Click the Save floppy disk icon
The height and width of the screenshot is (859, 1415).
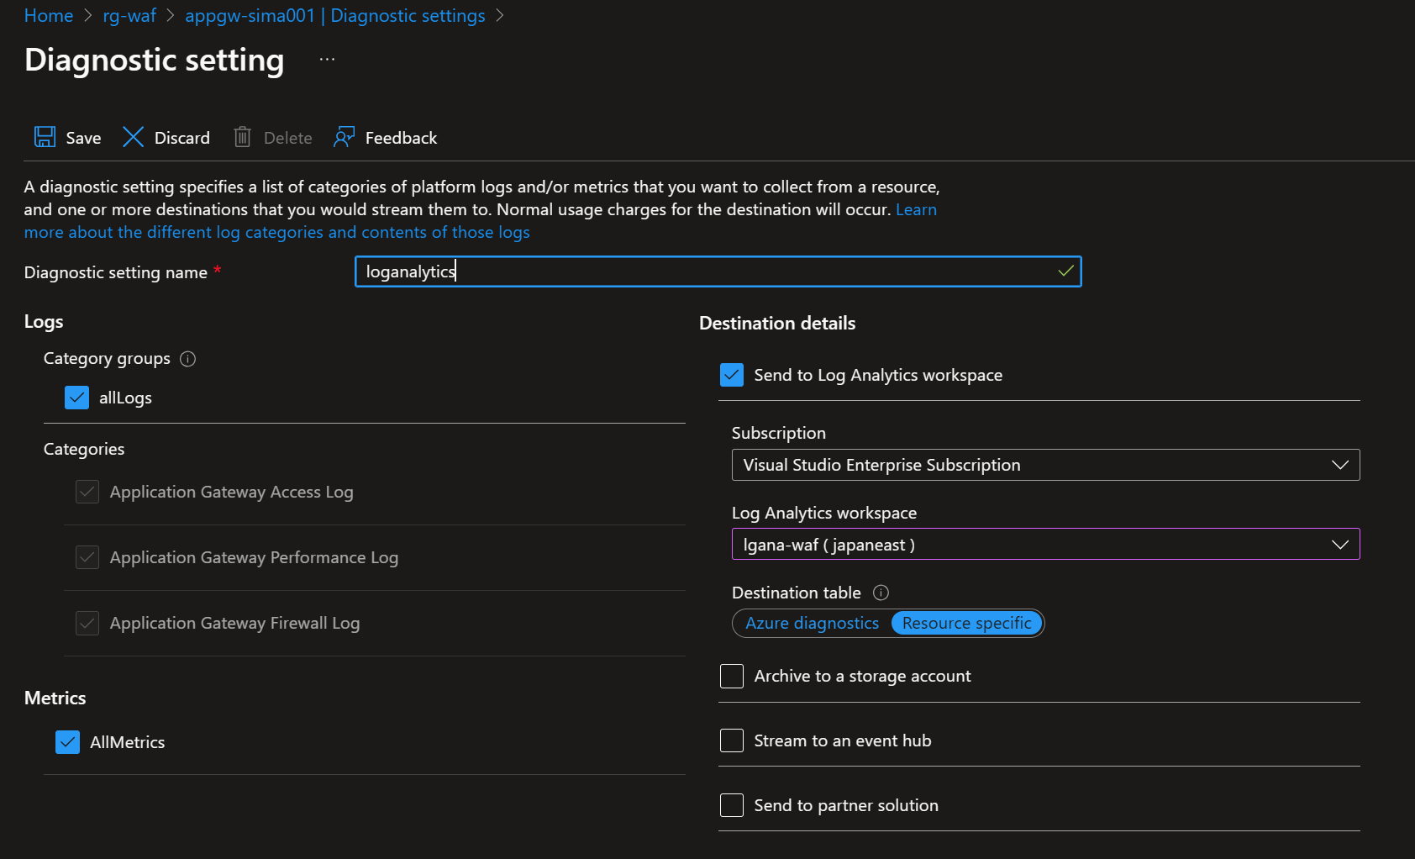click(45, 137)
